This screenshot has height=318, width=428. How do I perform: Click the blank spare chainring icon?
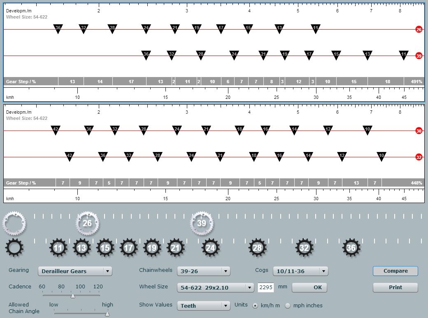click(x=14, y=223)
